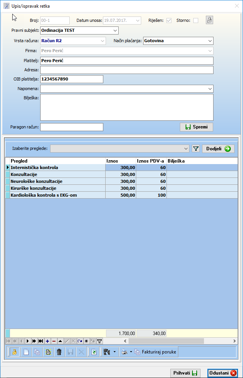The image size is (243, 378).
Task: Toggle the unlock padlock toolbar icon
Action: pos(15,352)
